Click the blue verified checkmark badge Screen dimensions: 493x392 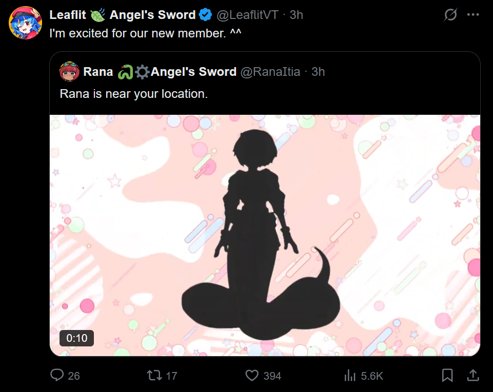[205, 15]
